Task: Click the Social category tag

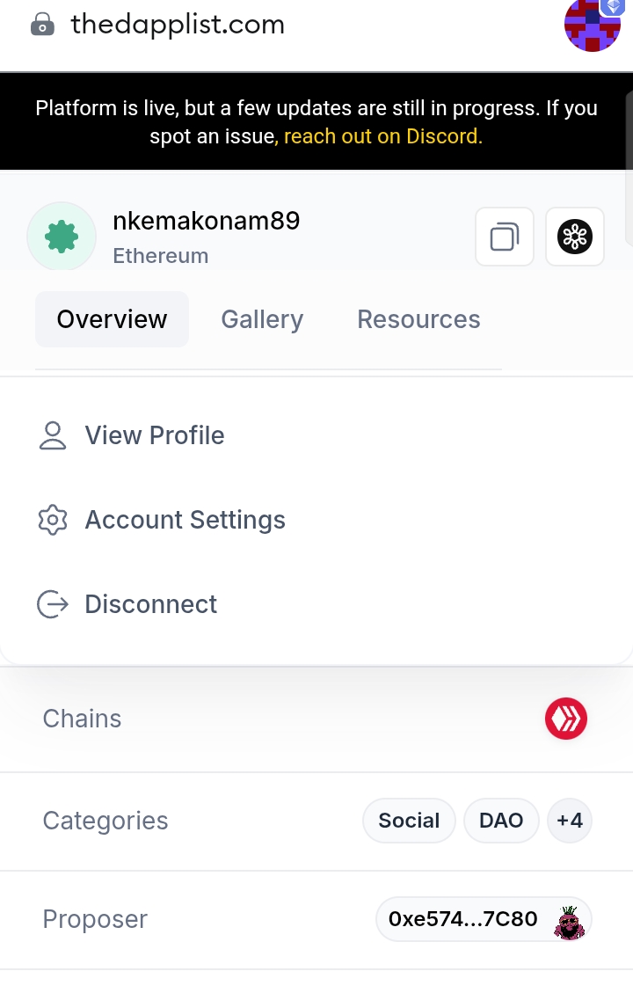Action: [409, 821]
